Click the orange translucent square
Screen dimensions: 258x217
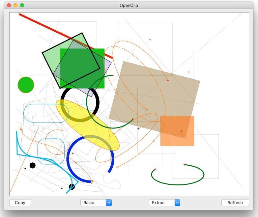(177, 131)
